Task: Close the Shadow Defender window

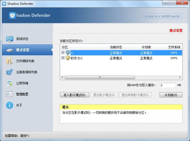Action: (182, 3)
